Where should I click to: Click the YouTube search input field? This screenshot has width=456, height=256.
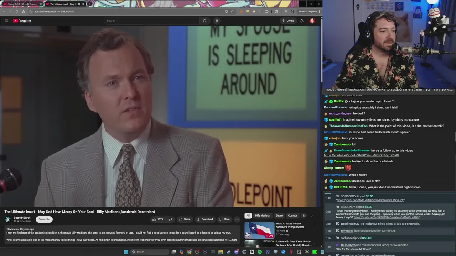(x=152, y=21)
